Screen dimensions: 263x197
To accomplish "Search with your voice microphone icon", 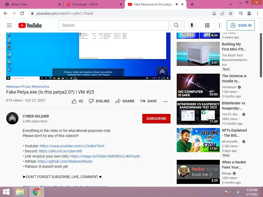I will pos(192,25).
